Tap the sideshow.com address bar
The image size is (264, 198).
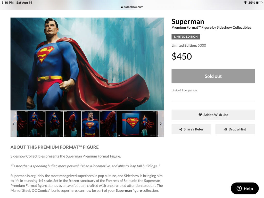[132, 7]
